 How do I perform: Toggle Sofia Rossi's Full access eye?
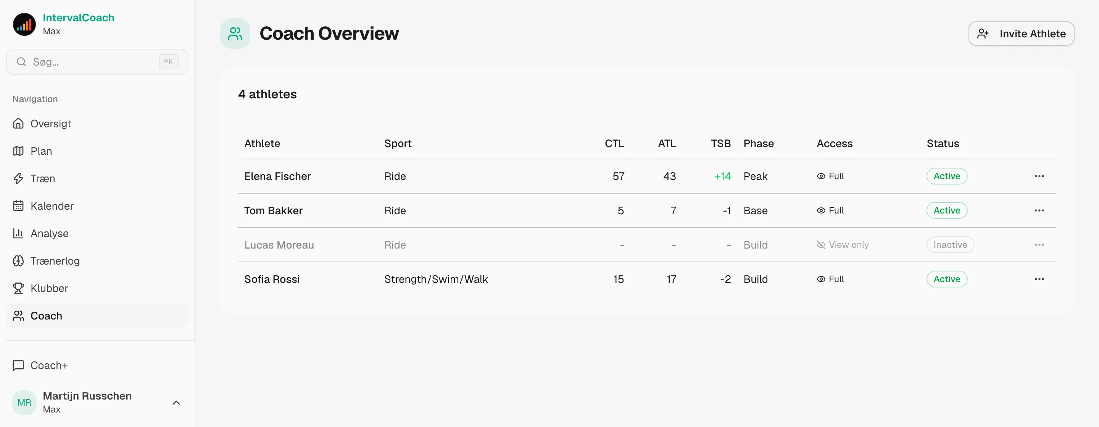pos(821,279)
